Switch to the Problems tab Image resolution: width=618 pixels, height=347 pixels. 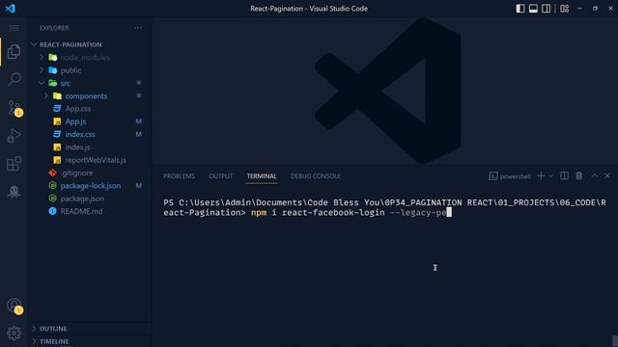pos(179,176)
